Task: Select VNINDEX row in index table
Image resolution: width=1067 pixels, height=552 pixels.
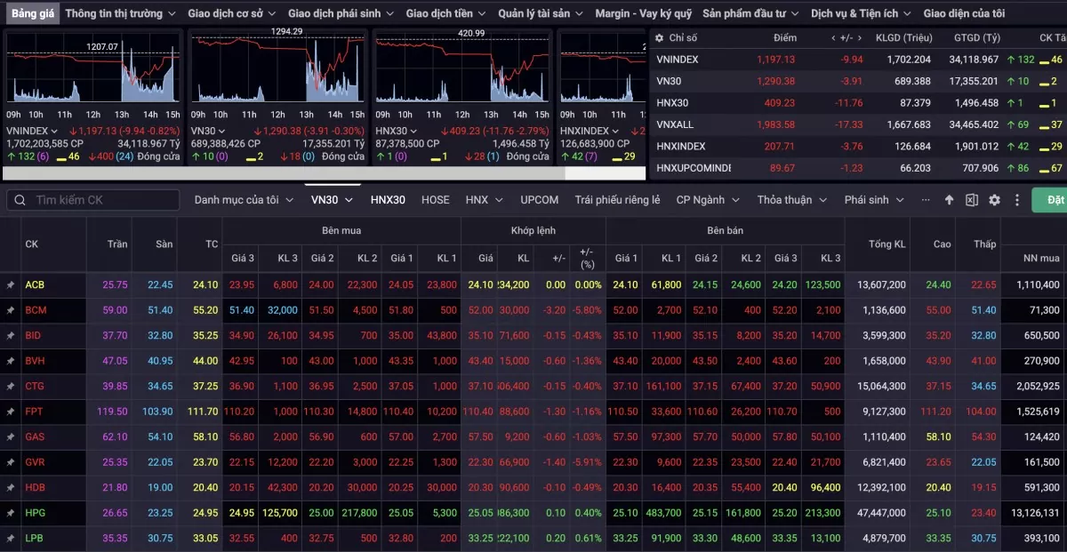Action: (859, 60)
